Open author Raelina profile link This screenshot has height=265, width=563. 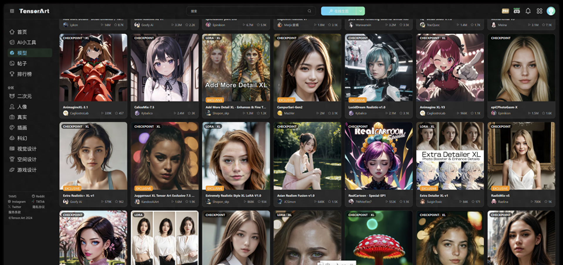500,202
